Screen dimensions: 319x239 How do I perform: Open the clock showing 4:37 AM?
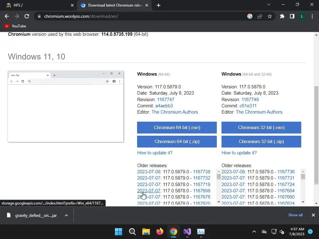(x=297, y=232)
